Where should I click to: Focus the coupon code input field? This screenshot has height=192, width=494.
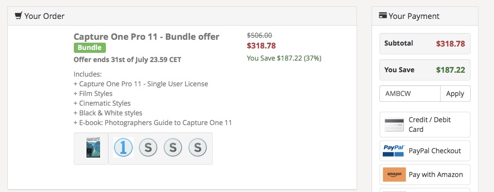click(410, 94)
